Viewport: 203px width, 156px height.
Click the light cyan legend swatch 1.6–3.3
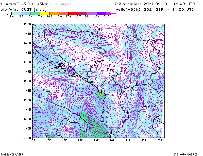(16, 13)
